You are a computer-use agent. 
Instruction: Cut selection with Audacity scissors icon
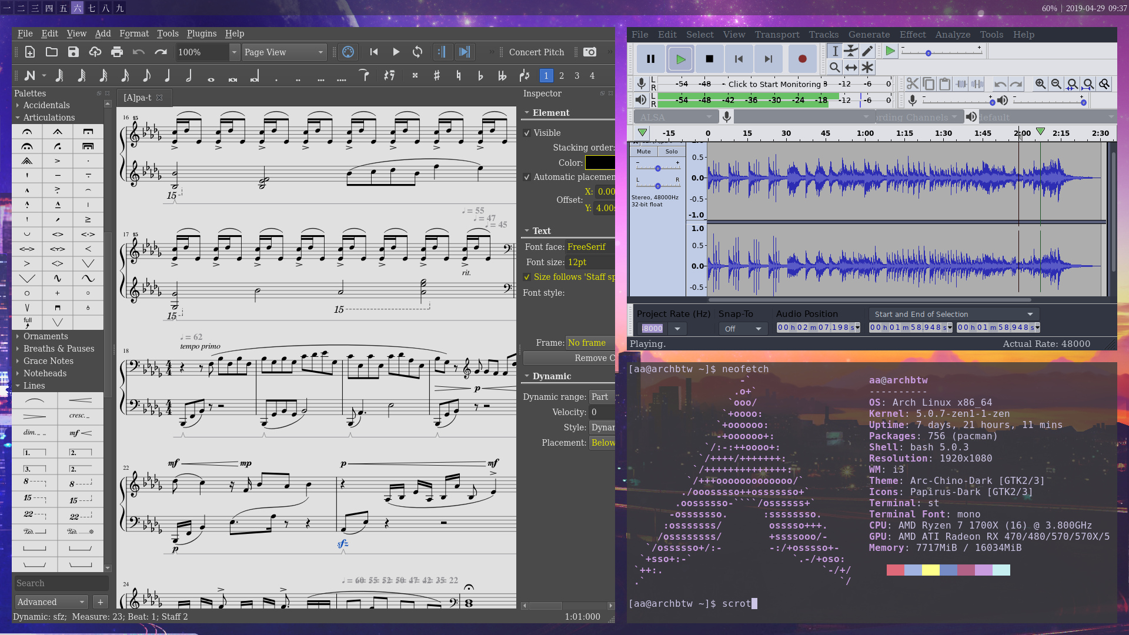tap(913, 84)
